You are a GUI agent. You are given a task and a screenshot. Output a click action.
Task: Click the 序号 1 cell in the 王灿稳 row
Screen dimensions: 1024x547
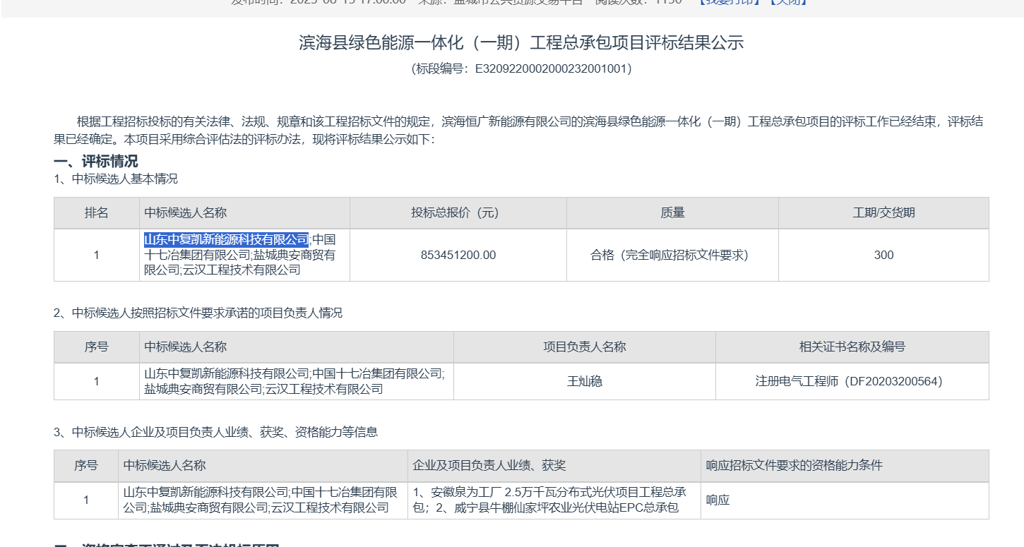[x=97, y=382]
